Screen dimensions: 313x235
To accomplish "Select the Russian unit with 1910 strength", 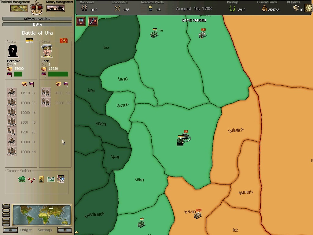I will click(12, 132).
